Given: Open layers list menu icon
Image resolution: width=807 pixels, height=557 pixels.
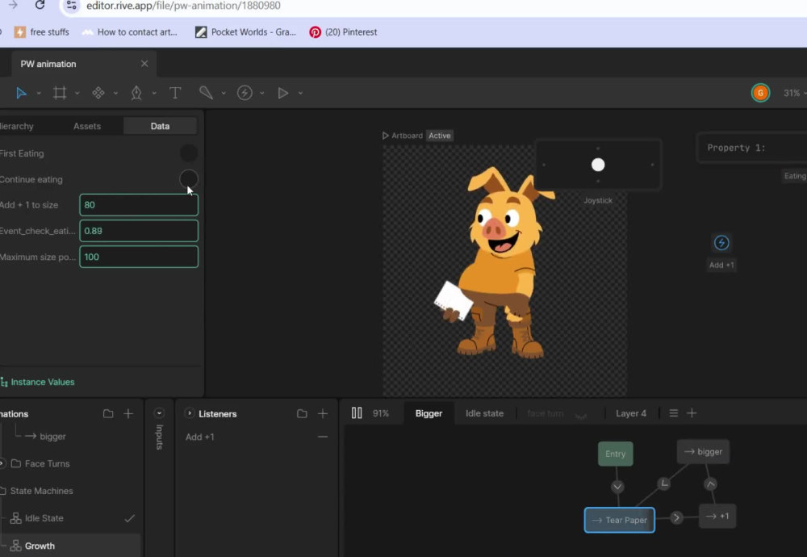Looking at the screenshot, I should point(673,413).
